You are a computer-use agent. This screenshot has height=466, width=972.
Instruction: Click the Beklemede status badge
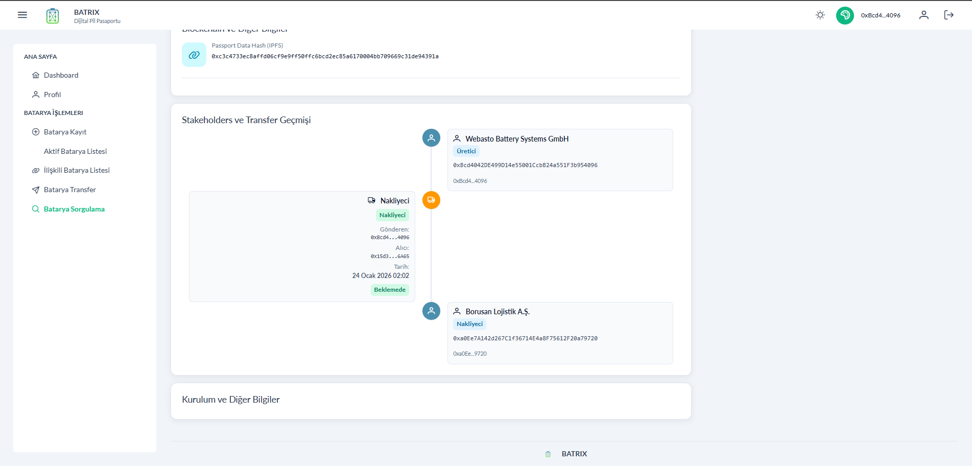point(390,290)
